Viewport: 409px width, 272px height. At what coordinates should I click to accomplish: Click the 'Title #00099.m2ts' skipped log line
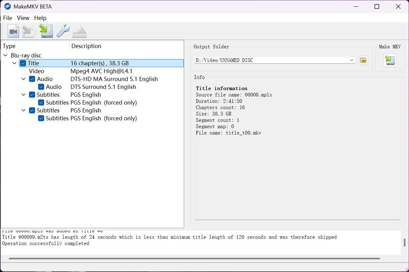coord(169,237)
